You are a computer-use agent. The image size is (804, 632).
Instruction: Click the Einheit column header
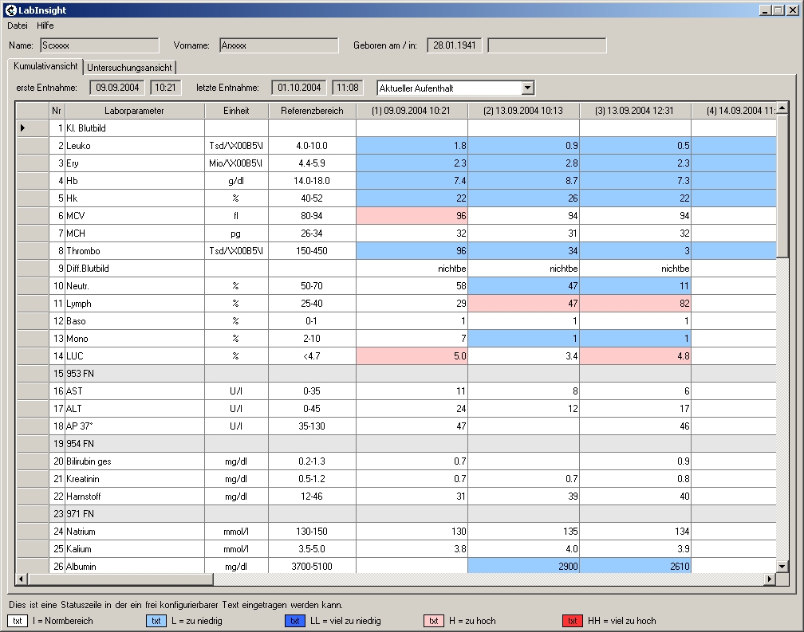[x=236, y=111]
